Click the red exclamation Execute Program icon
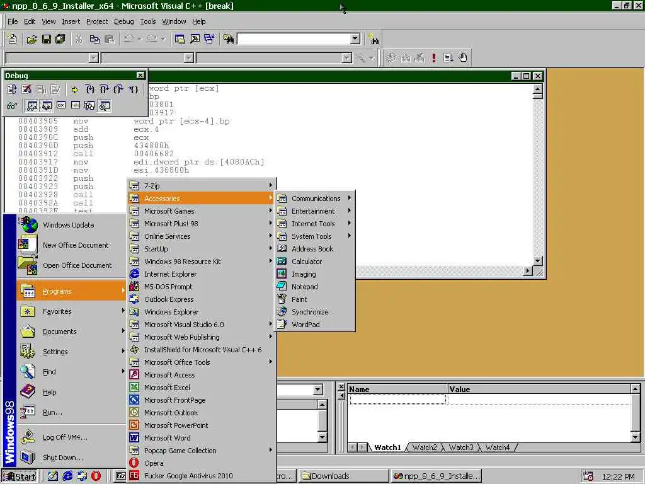The height and width of the screenshot is (484, 645). [x=433, y=57]
